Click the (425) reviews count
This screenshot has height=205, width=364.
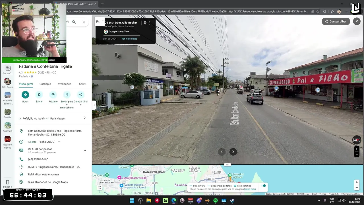click(41, 73)
